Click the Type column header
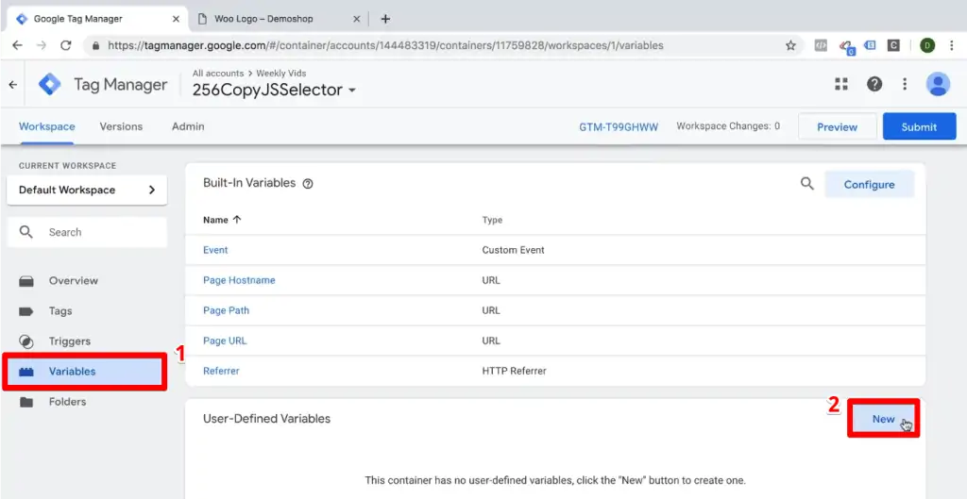 492,220
